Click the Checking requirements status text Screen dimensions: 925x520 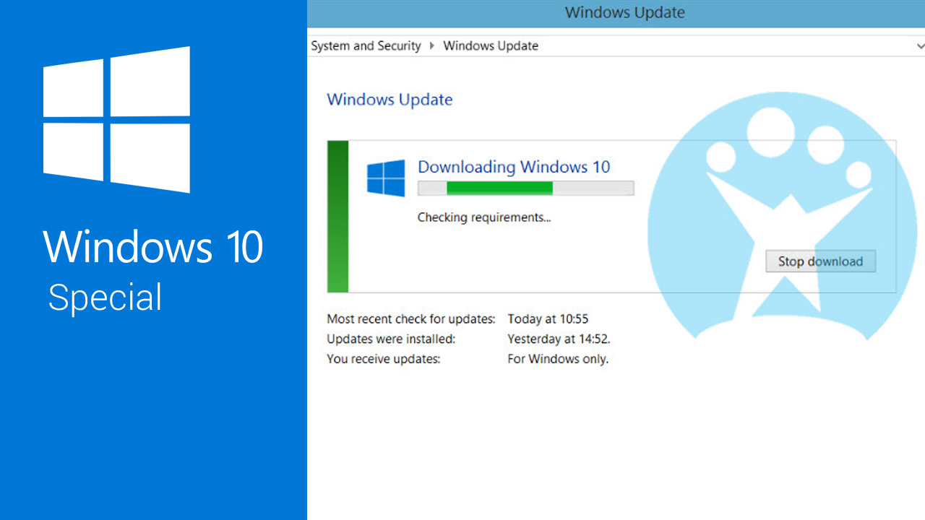click(484, 217)
